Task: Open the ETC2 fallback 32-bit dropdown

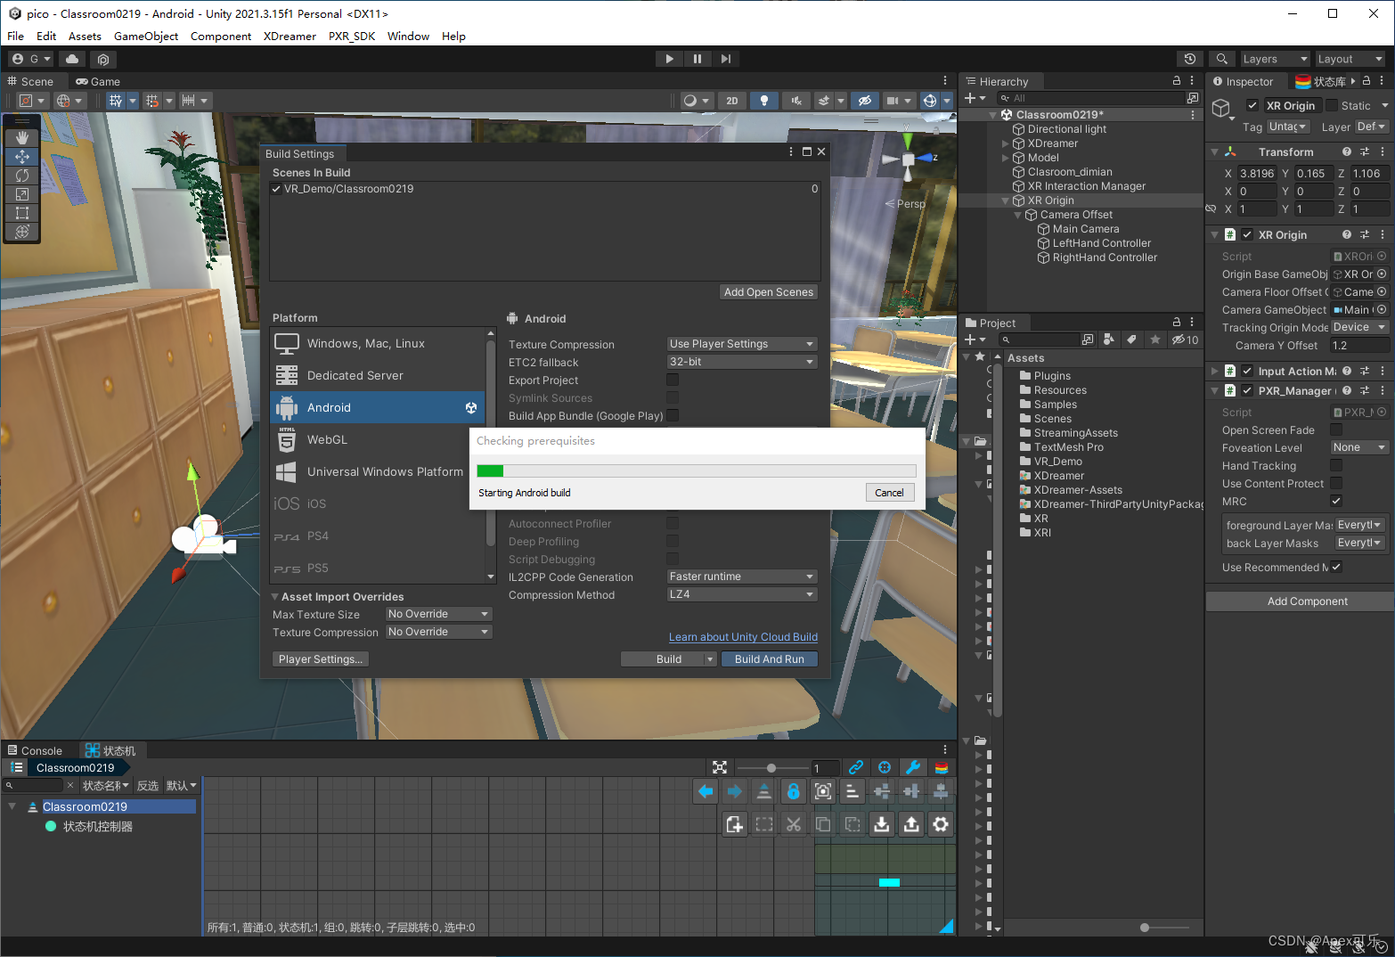Action: [742, 362]
